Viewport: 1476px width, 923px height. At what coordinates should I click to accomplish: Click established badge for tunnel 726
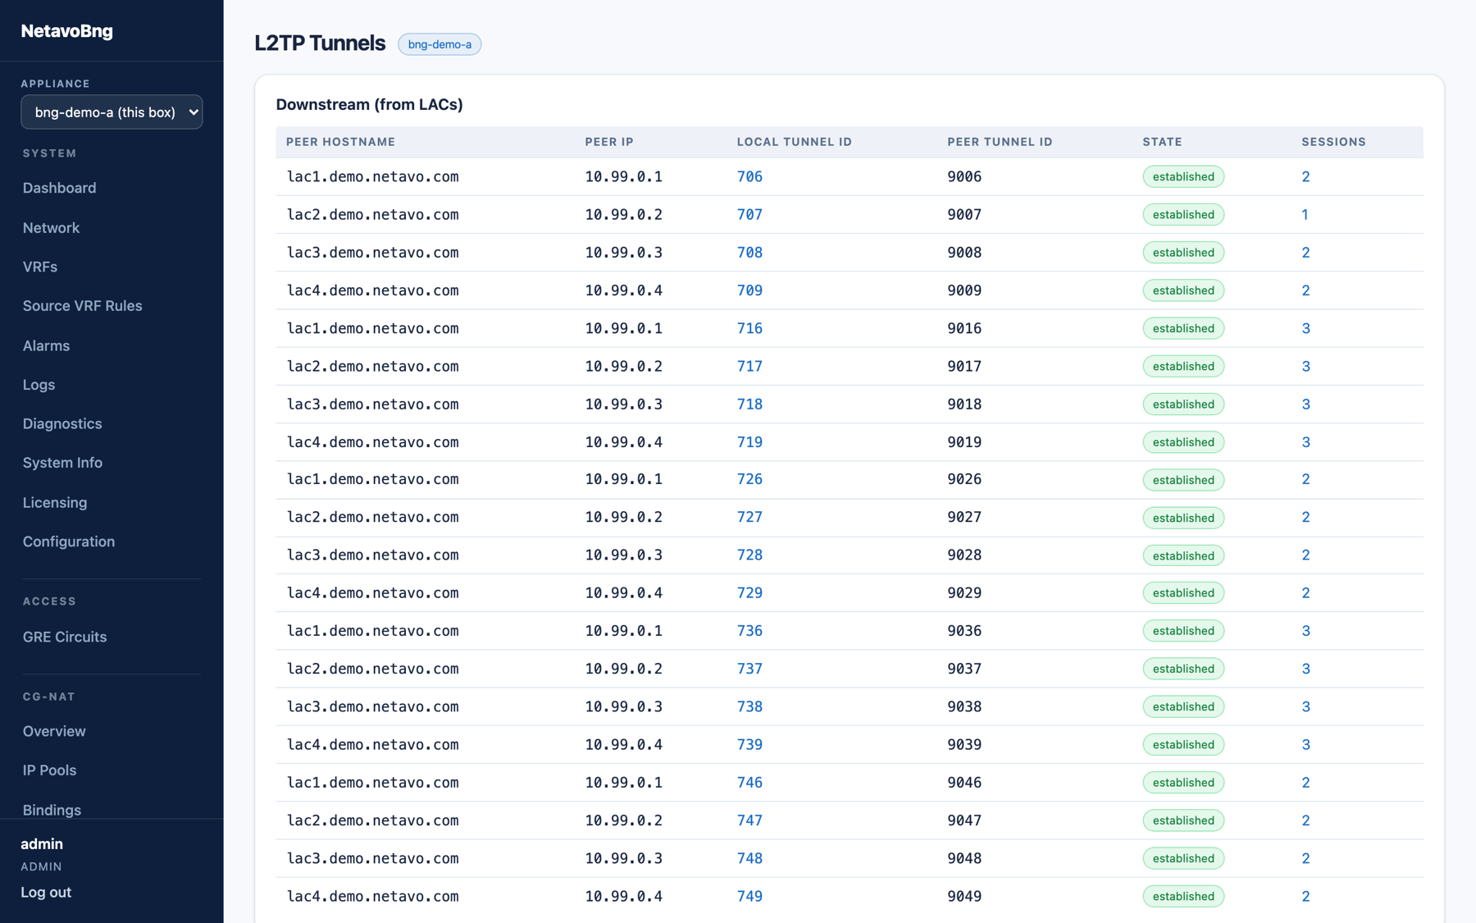click(1183, 480)
